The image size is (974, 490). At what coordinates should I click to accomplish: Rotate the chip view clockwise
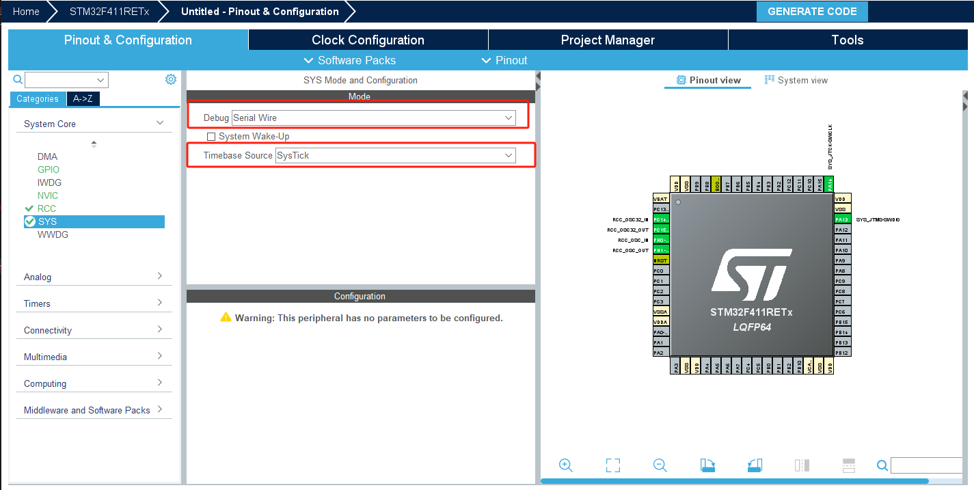pos(707,465)
